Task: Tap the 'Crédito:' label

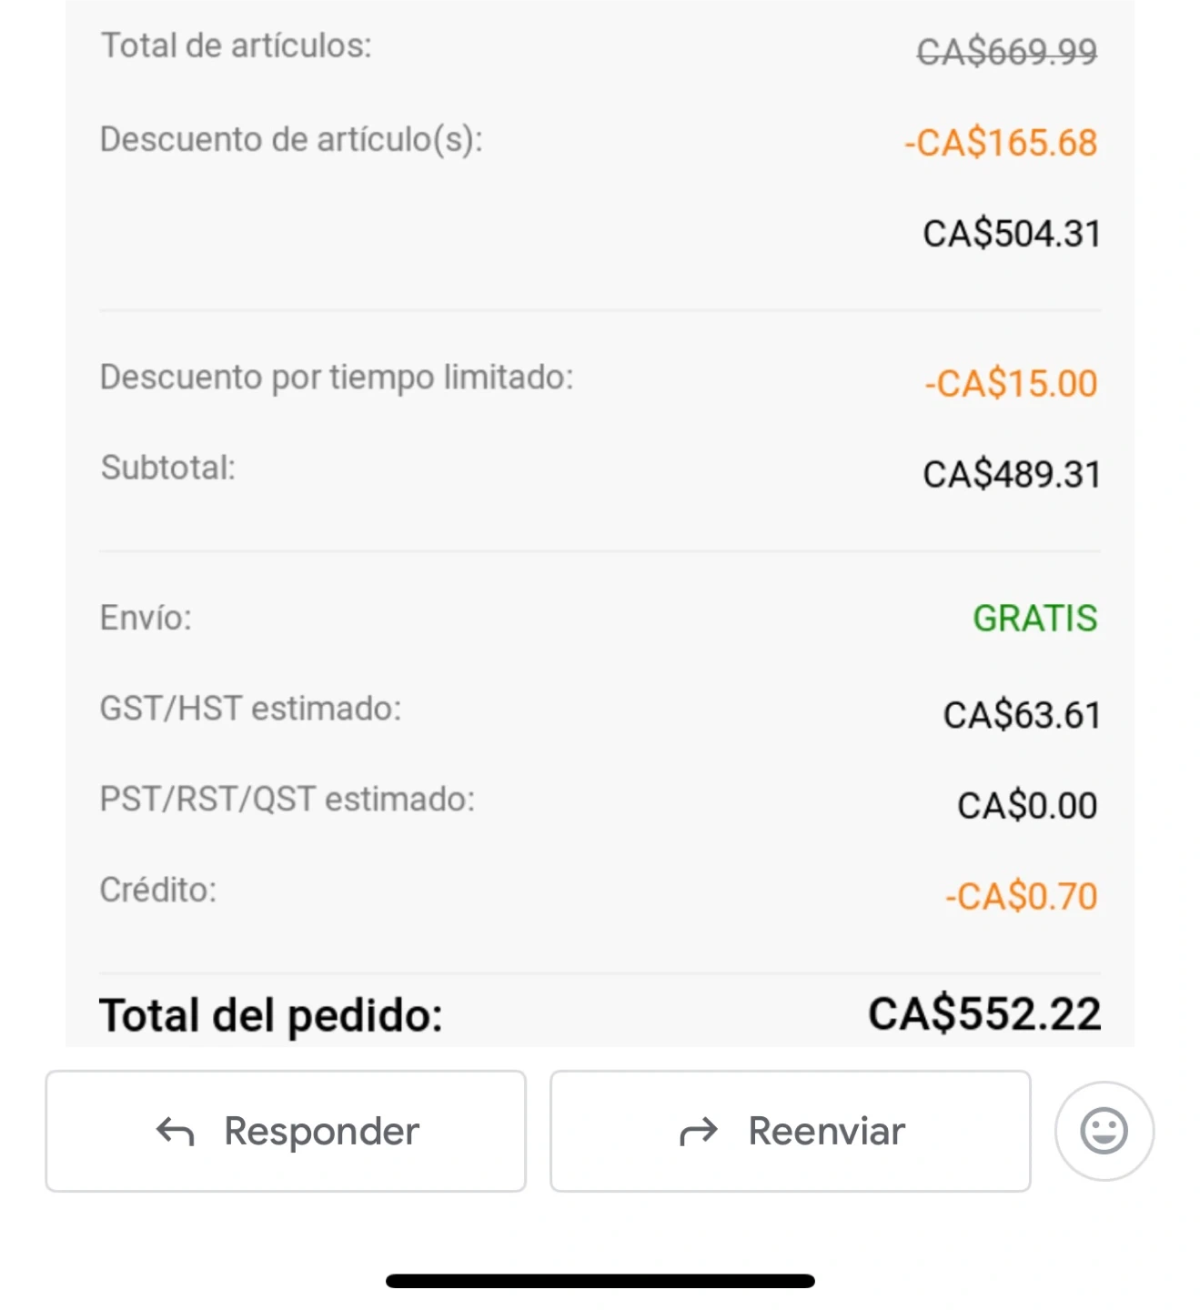Action: [x=158, y=890]
